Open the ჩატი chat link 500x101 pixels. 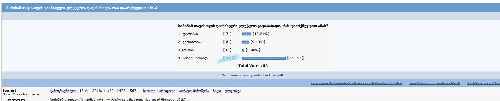(x=217, y=91)
